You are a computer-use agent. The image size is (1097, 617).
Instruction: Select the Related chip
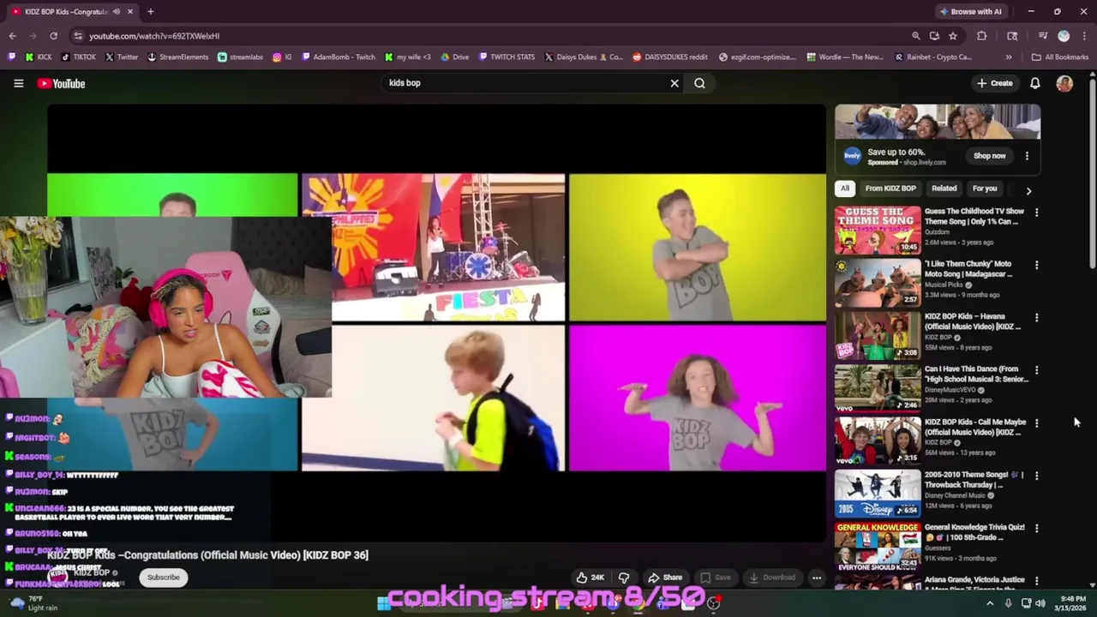pos(944,189)
